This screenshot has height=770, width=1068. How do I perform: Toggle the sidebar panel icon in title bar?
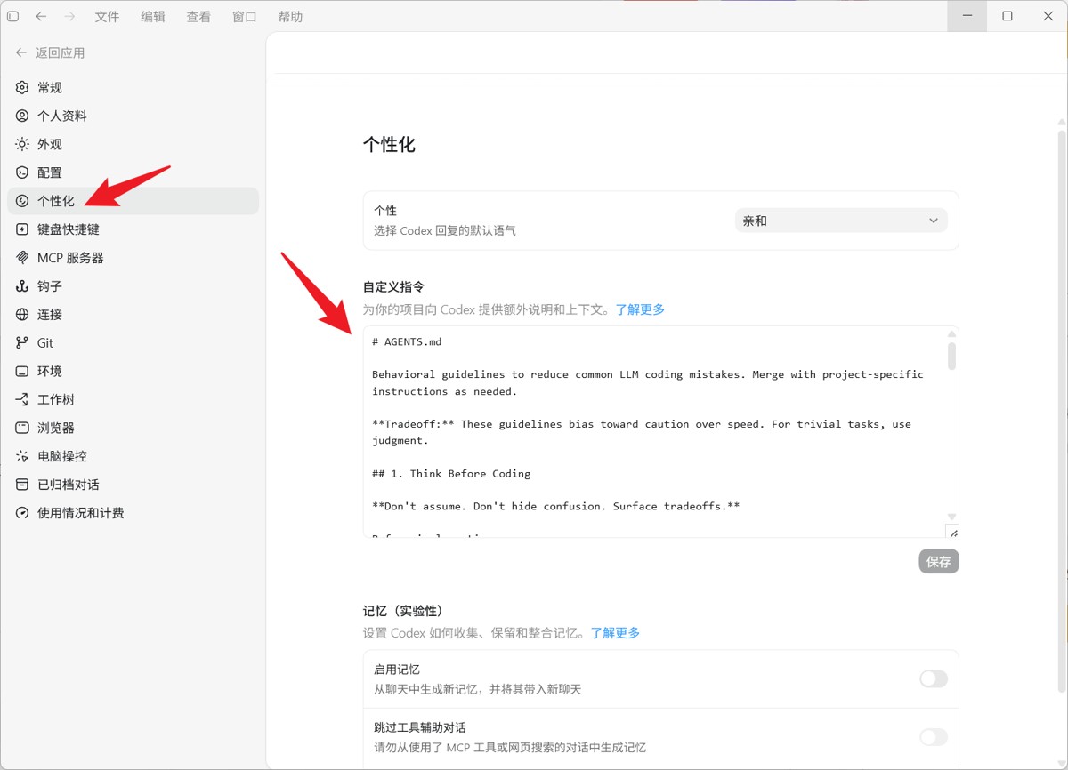12,16
